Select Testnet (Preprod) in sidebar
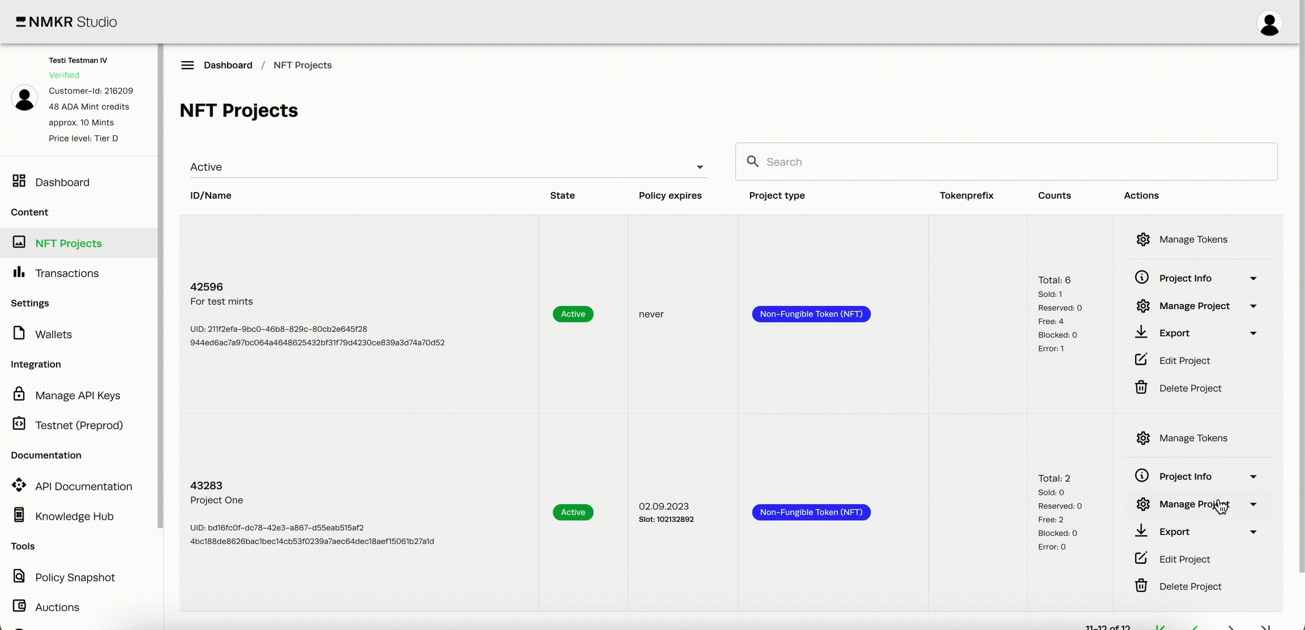 (x=79, y=425)
